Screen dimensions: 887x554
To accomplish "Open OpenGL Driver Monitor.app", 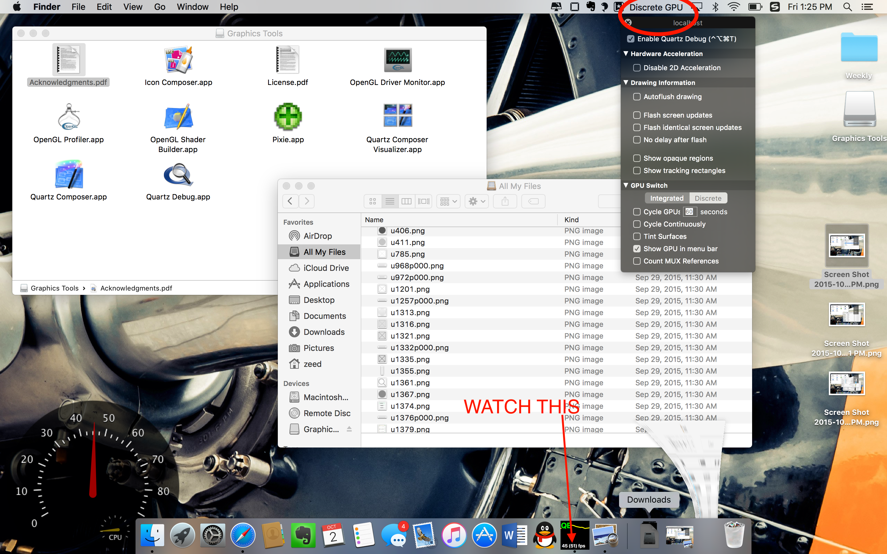I will (x=397, y=60).
